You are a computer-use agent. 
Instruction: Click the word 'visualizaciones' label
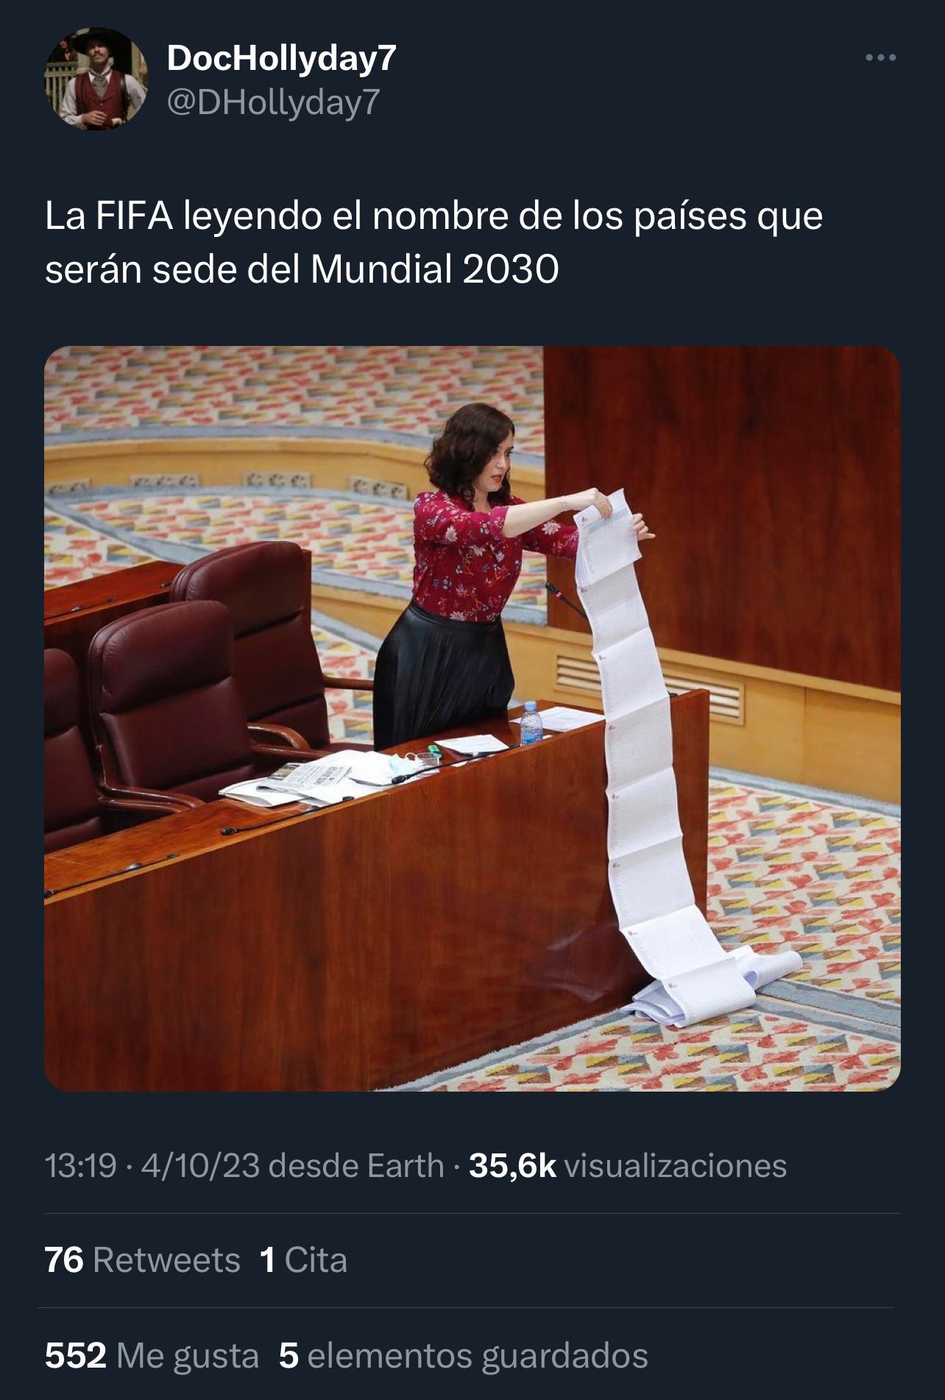click(x=675, y=1166)
